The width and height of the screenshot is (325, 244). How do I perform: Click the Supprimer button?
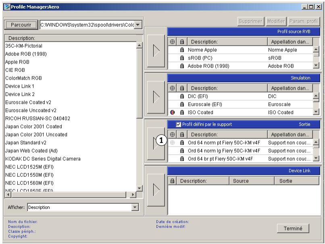pos(250,21)
